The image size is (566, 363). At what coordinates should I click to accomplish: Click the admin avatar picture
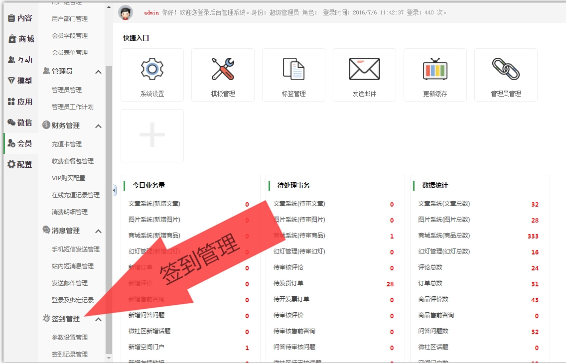[125, 12]
